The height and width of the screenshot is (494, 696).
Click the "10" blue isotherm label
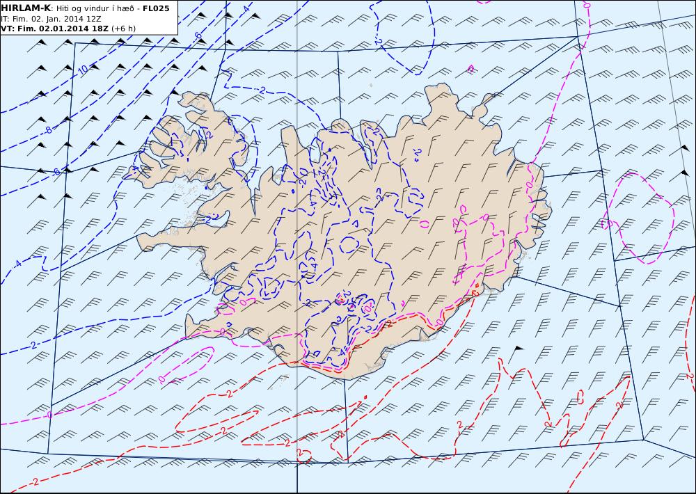click(x=83, y=70)
